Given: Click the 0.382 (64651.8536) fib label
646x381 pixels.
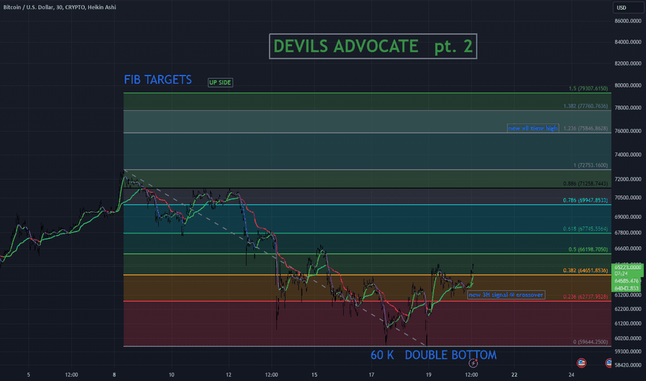Looking at the screenshot, I should pyautogui.click(x=586, y=270).
